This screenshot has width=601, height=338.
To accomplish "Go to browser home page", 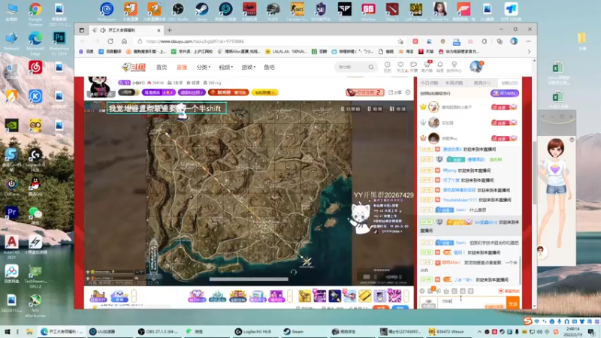I will (x=124, y=41).
